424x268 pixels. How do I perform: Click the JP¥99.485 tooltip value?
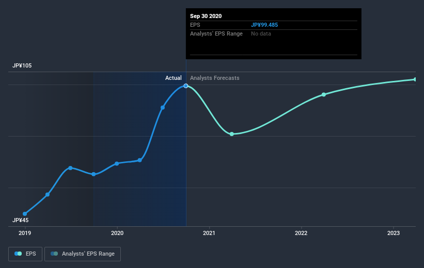(x=264, y=25)
